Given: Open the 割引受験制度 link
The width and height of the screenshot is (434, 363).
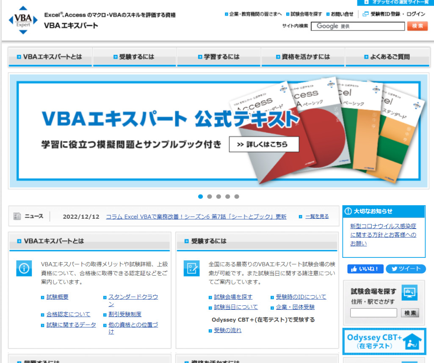Looking at the screenshot, I should [x=125, y=315].
